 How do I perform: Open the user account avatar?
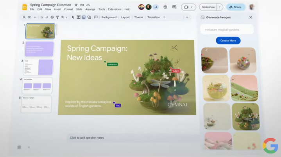(x=252, y=7)
